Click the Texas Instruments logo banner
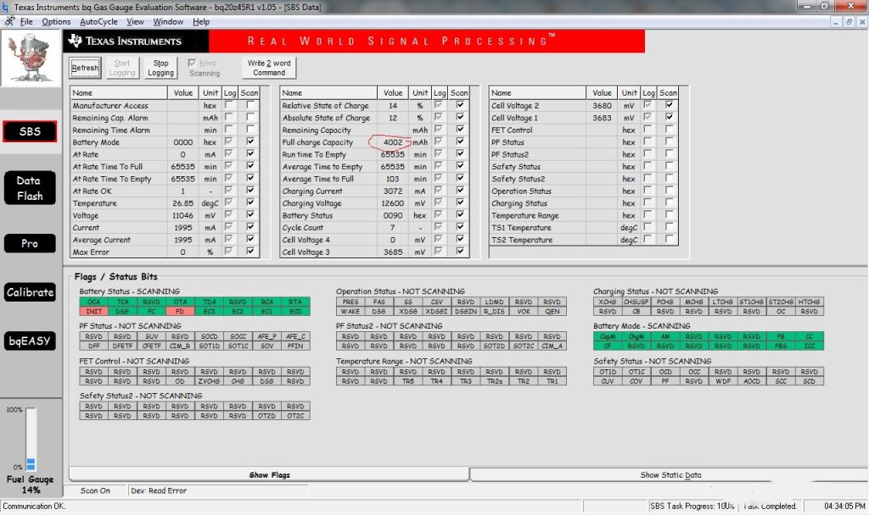 tap(137, 41)
